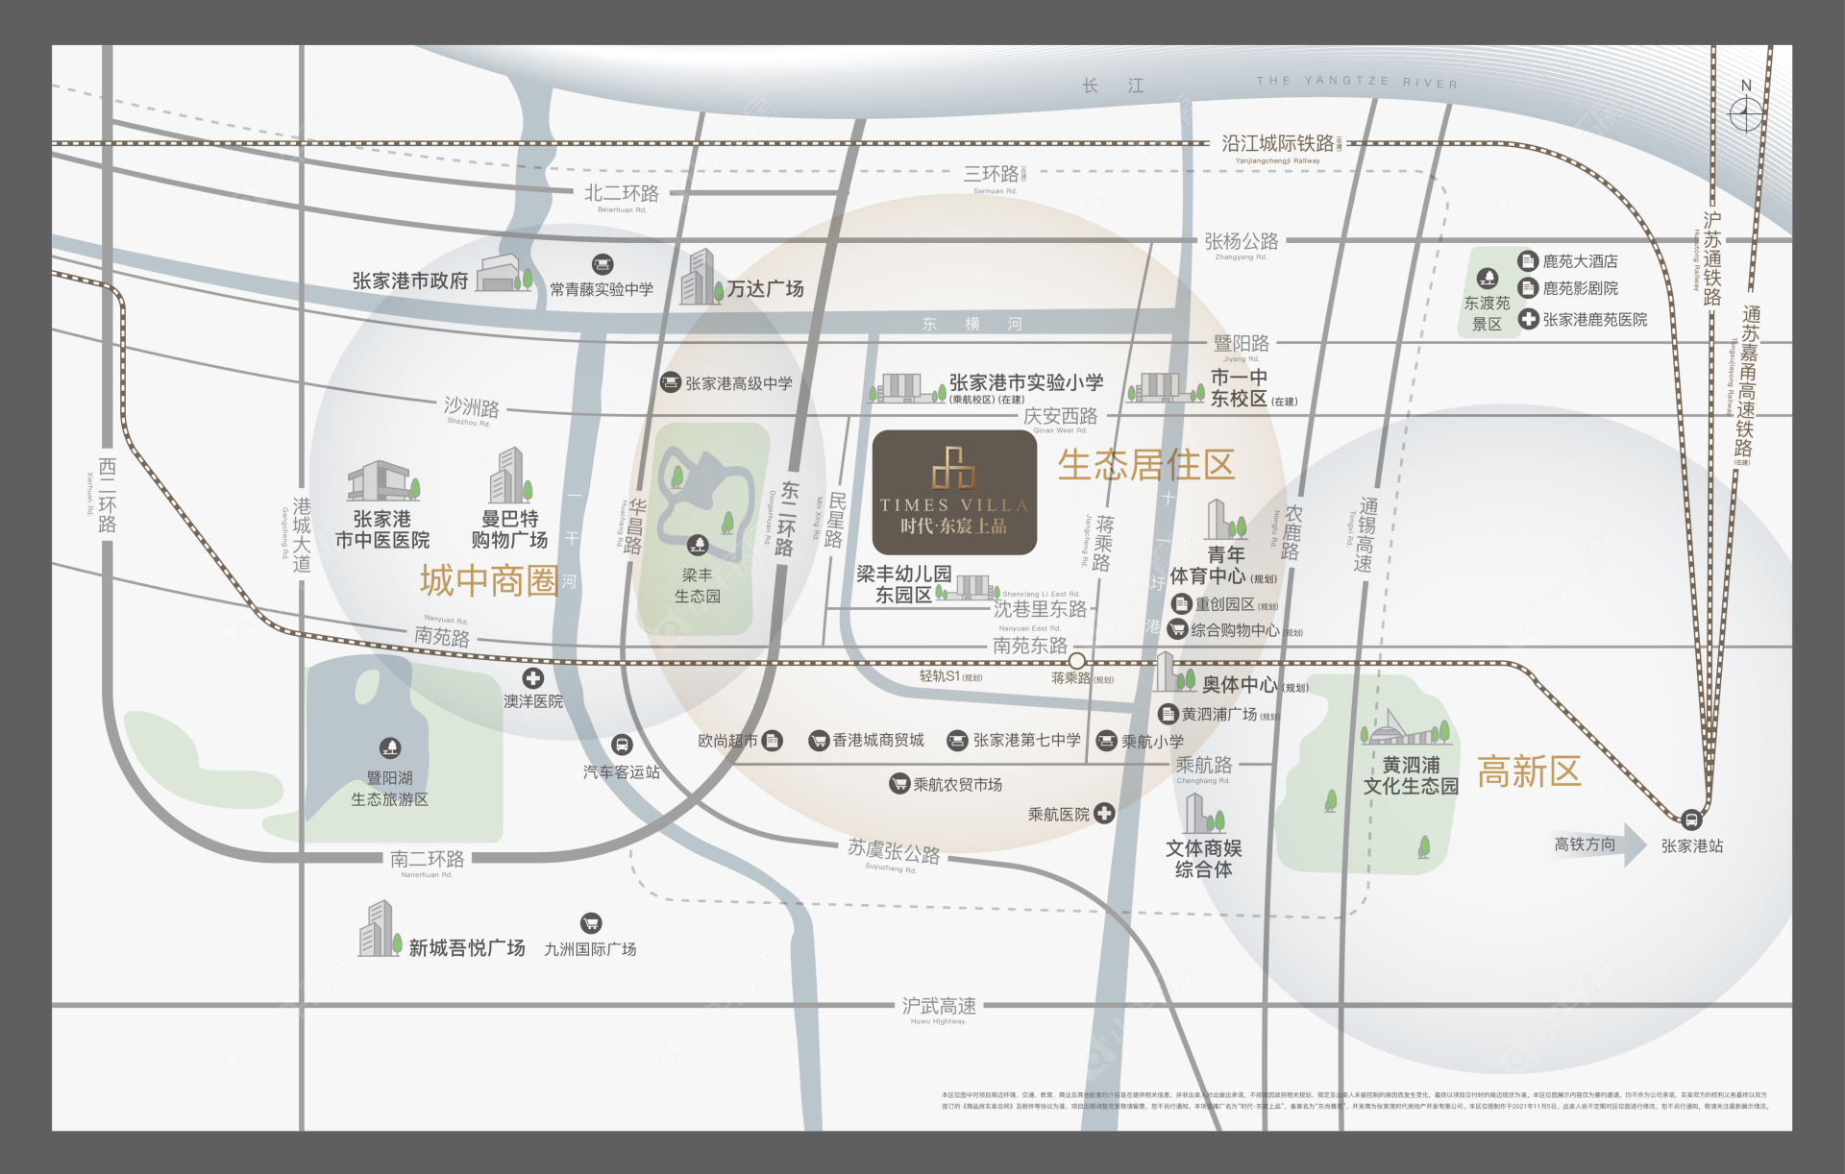Click Liangfeng Ecological Park tree icon
Screen dimensions: 1845x1174
click(698, 546)
